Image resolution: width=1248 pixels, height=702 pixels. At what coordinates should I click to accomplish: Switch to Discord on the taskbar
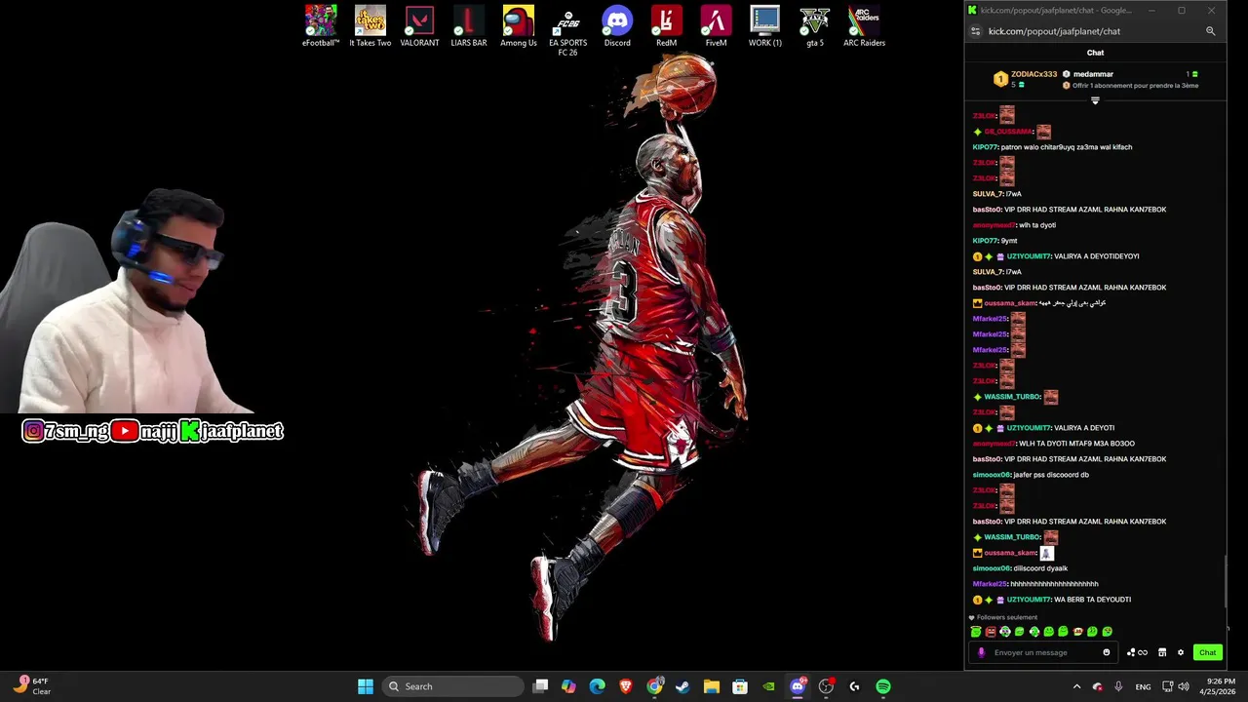coord(798,686)
